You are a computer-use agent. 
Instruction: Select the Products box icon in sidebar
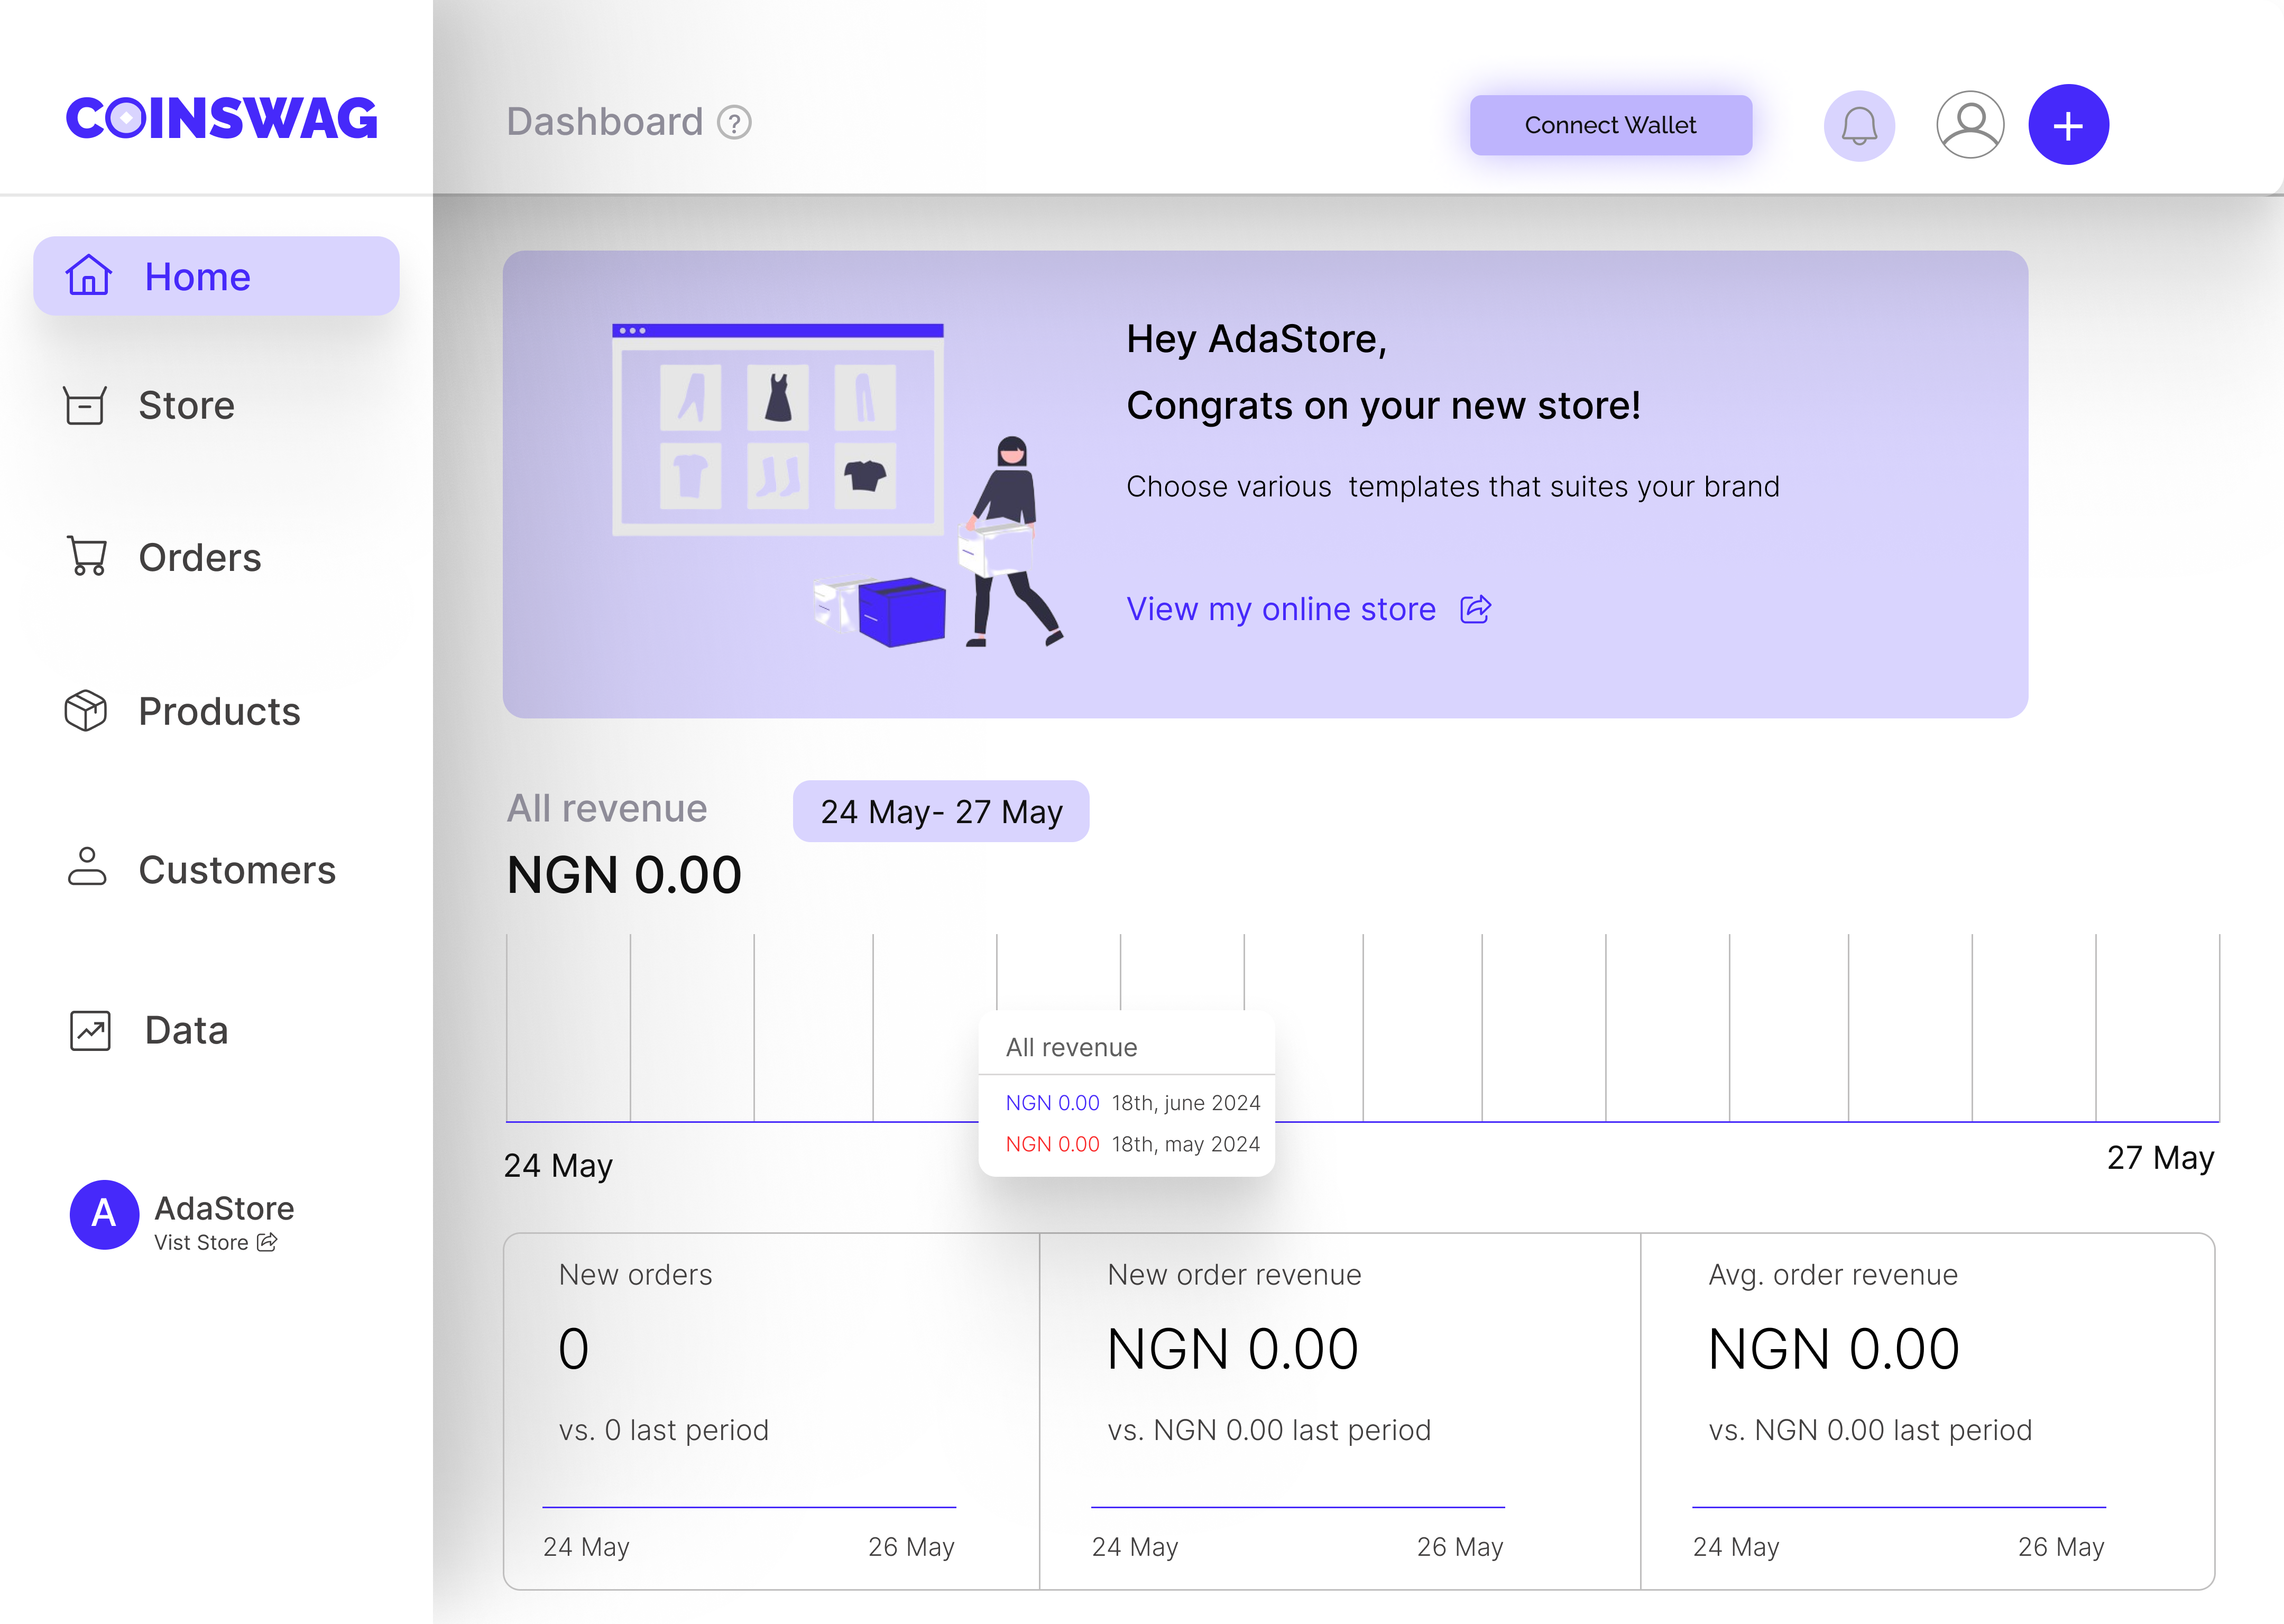(86, 711)
